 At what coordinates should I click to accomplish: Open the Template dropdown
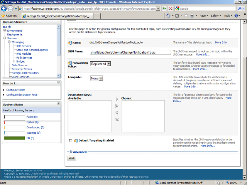pos(96,78)
